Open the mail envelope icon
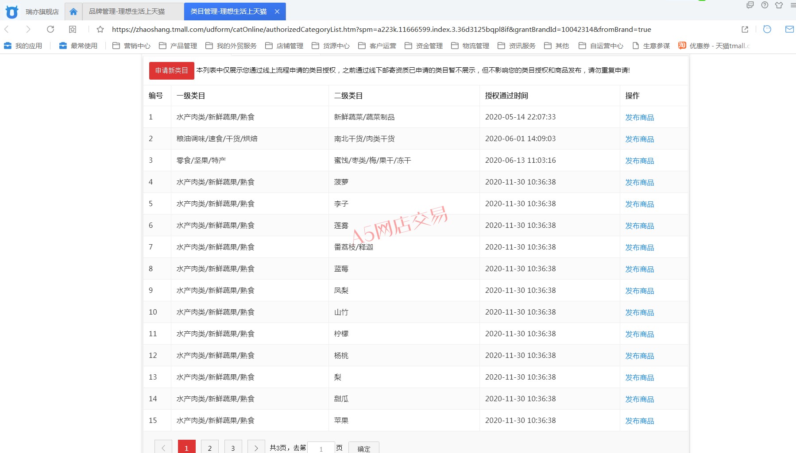Viewport: 796px width, 453px height. (x=789, y=29)
